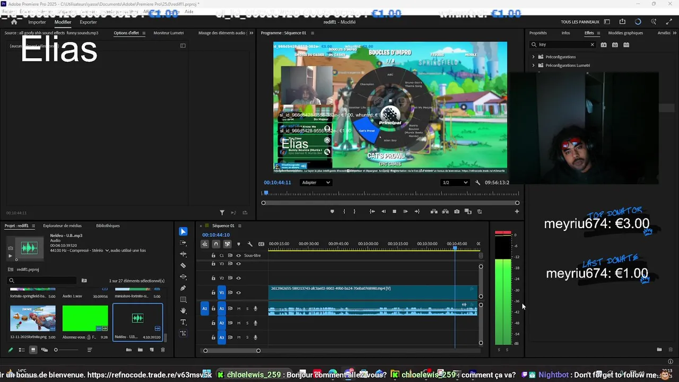Viewport: 679px width, 382px height.
Task: Mute audio track A1
Action: (x=239, y=308)
